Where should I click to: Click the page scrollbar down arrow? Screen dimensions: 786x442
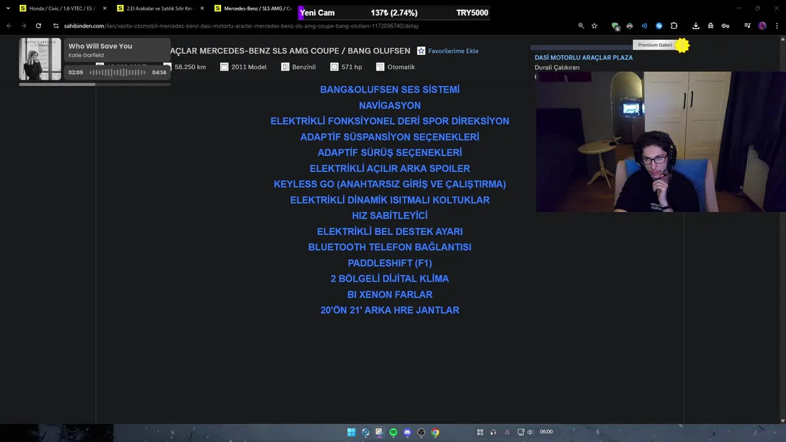point(782,421)
